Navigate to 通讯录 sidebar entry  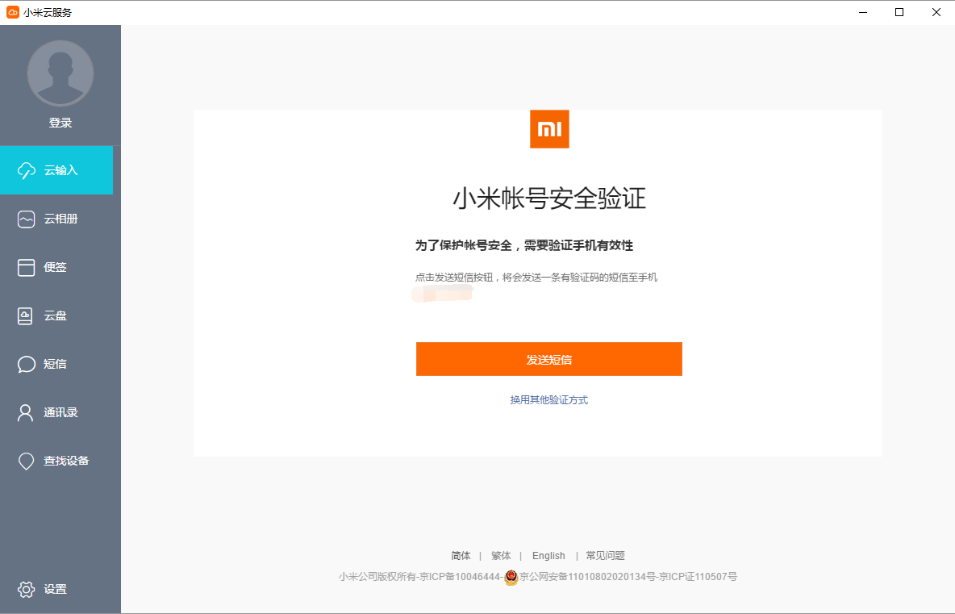[60, 412]
